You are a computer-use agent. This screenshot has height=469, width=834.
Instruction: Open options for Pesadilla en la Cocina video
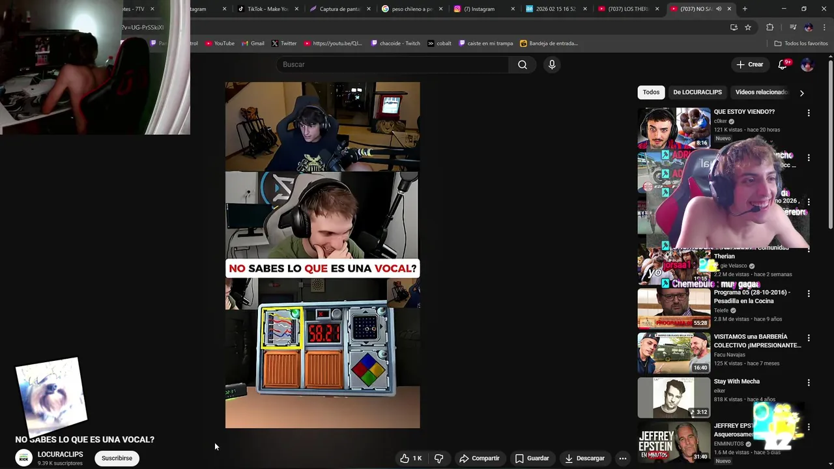[809, 293]
